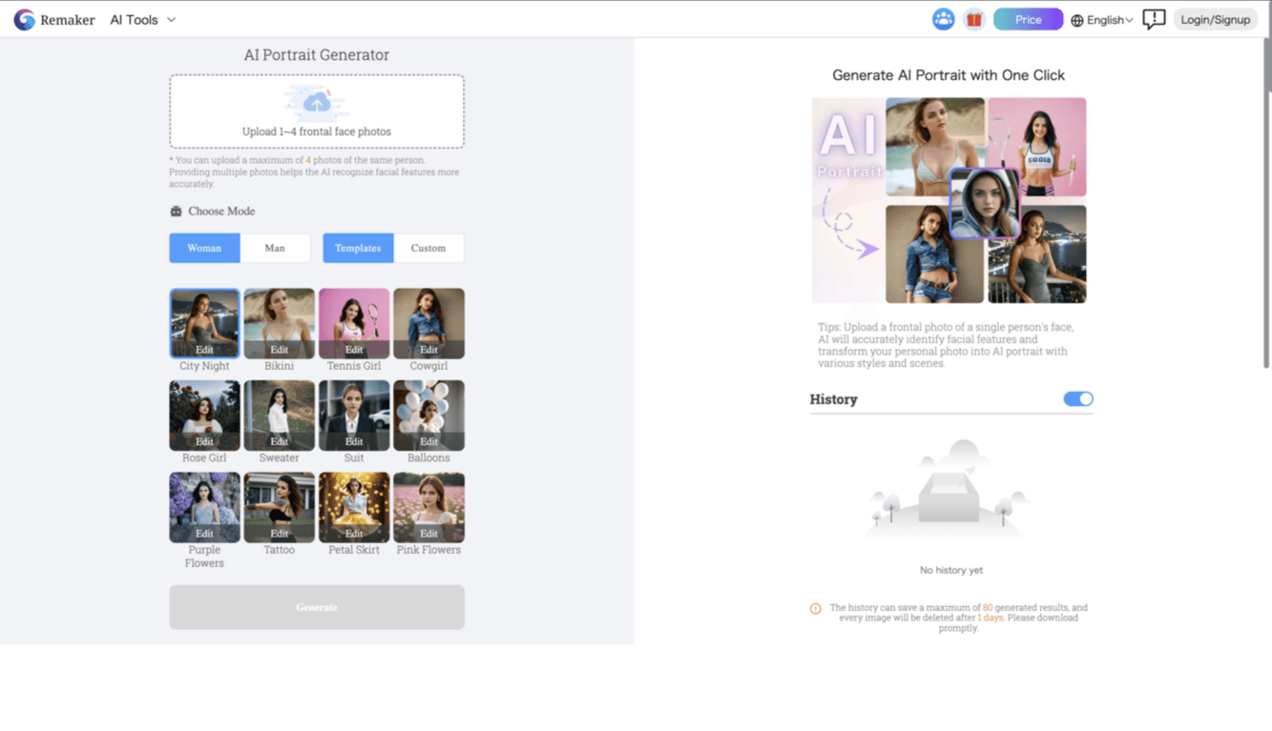Open the Price page button

tap(1028, 20)
